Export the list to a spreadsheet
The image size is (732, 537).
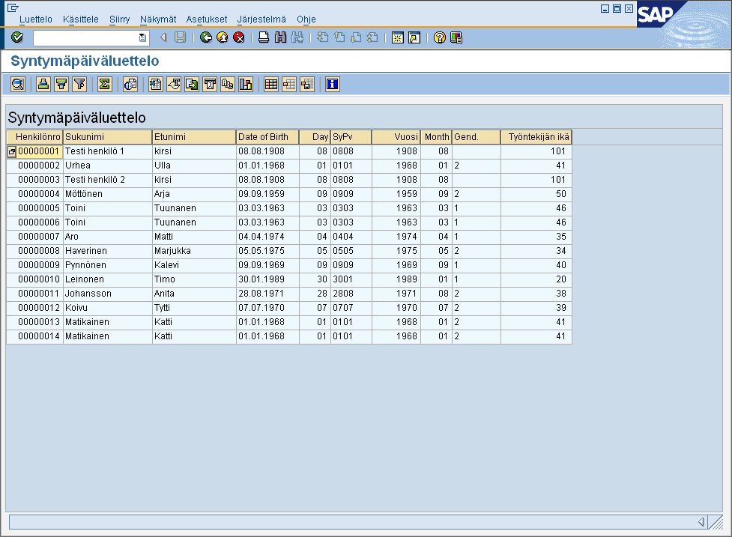[155, 85]
